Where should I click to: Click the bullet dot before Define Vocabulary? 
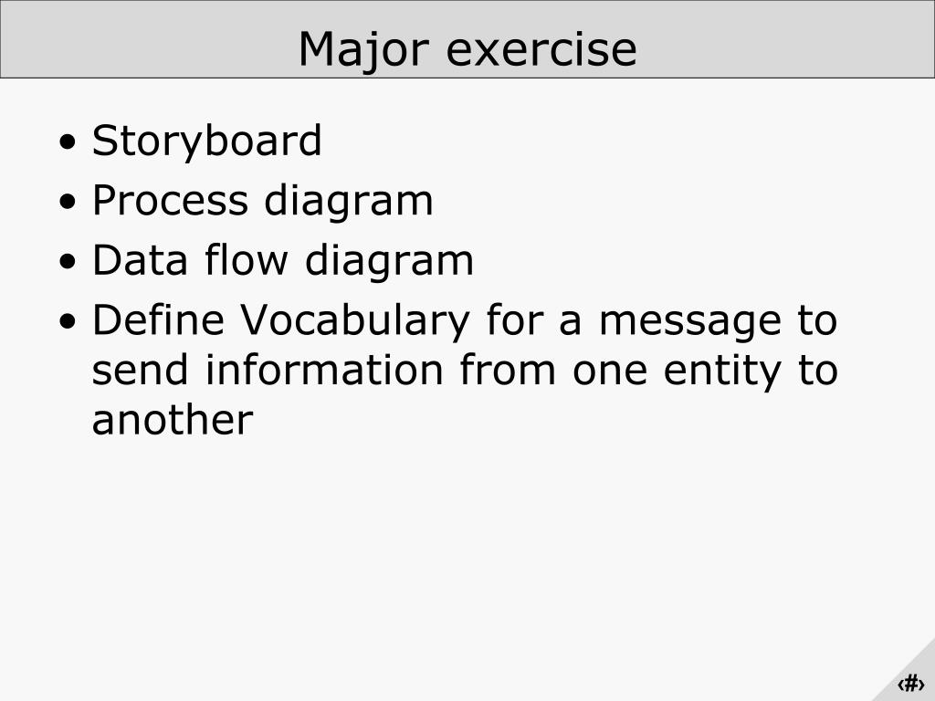68,322
